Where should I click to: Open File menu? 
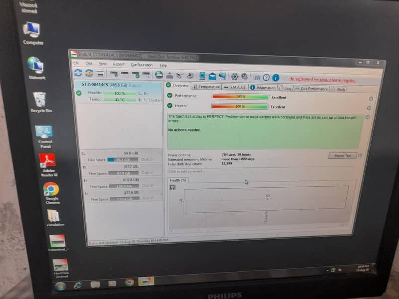pyautogui.click(x=76, y=63)
